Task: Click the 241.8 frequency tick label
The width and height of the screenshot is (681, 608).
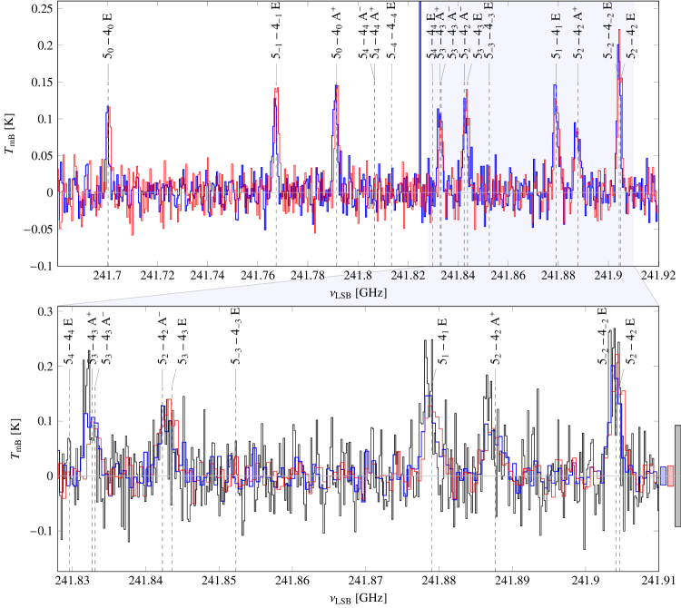Action: click(358, 275)
